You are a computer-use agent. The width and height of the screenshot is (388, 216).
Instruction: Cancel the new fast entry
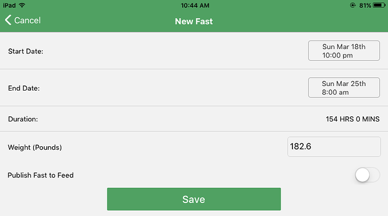point(22,20)
